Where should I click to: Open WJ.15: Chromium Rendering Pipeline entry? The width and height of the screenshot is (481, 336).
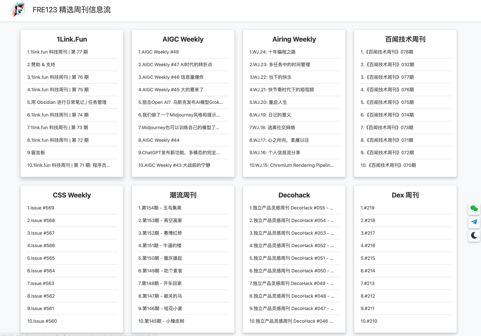pos(291,165)
